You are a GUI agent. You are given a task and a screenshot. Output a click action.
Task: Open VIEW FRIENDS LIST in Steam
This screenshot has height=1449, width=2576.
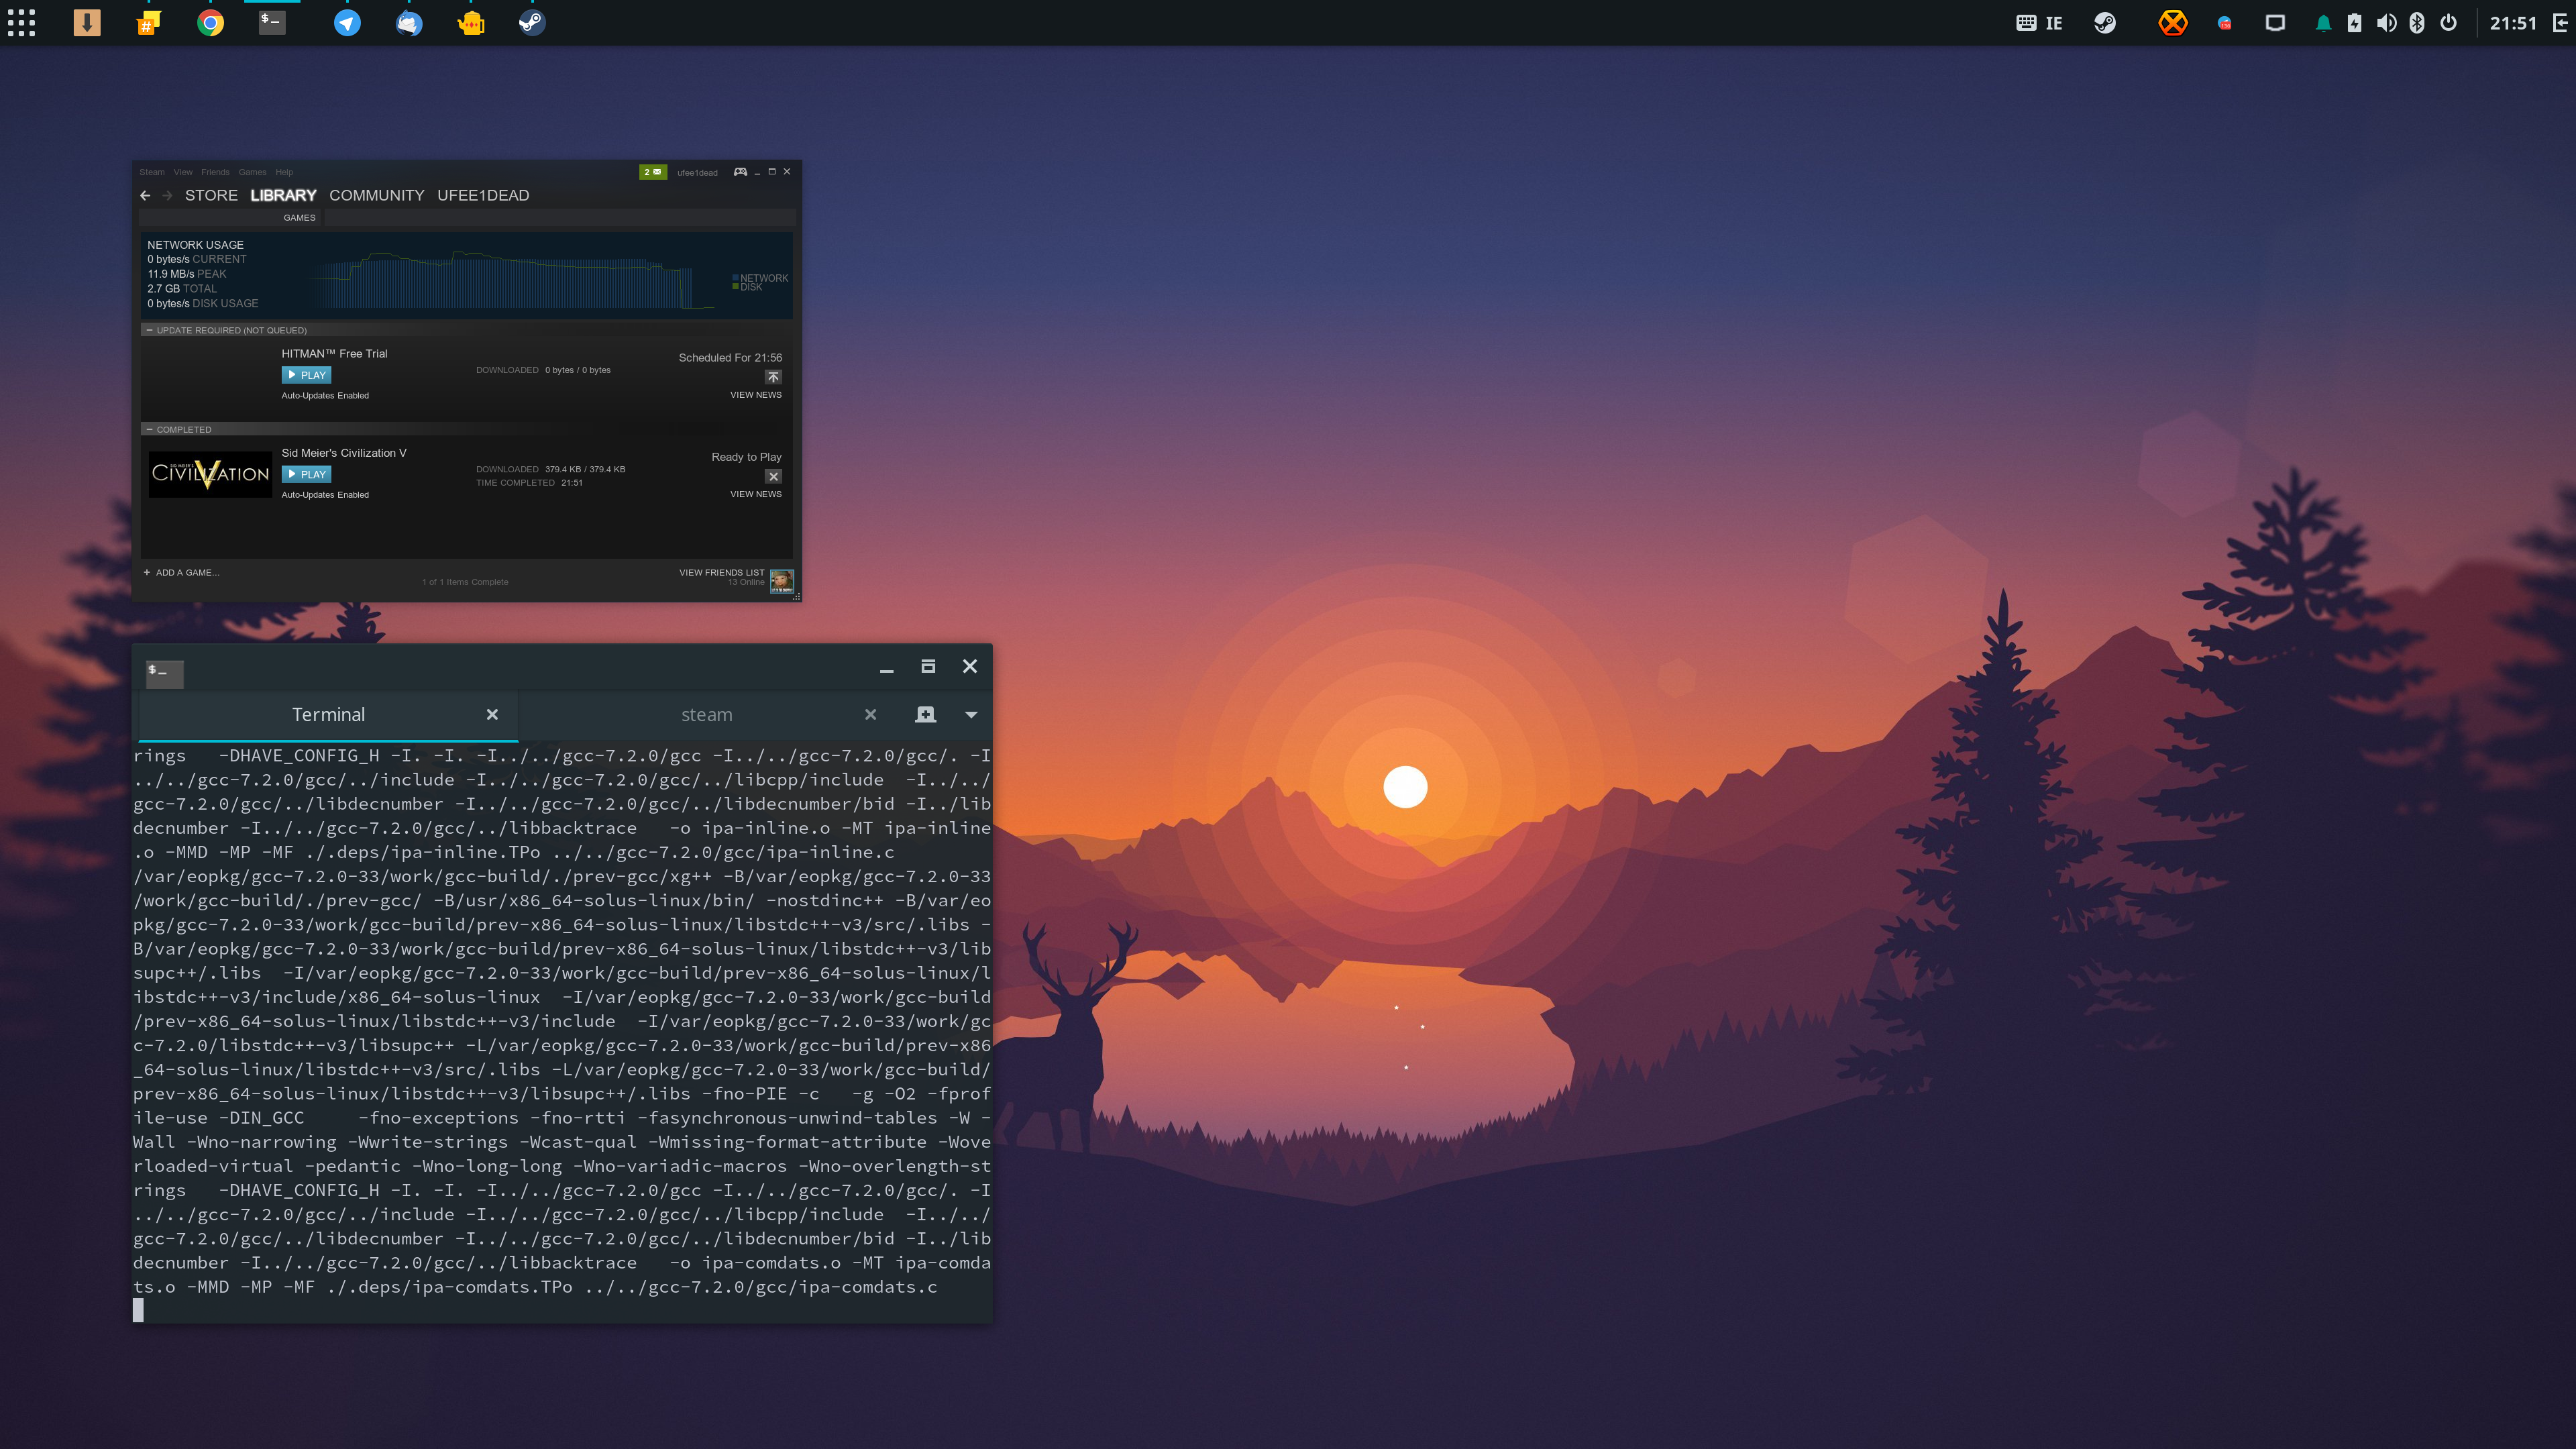(x=721, y=573)
